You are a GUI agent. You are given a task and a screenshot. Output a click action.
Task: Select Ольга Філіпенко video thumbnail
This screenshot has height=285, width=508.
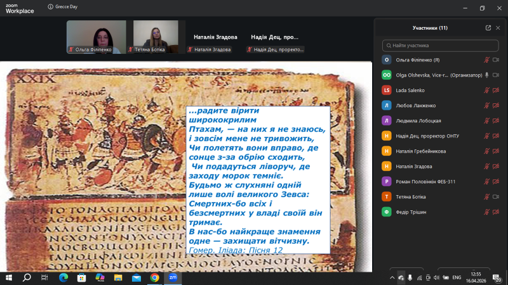click(x=96, y=37)
